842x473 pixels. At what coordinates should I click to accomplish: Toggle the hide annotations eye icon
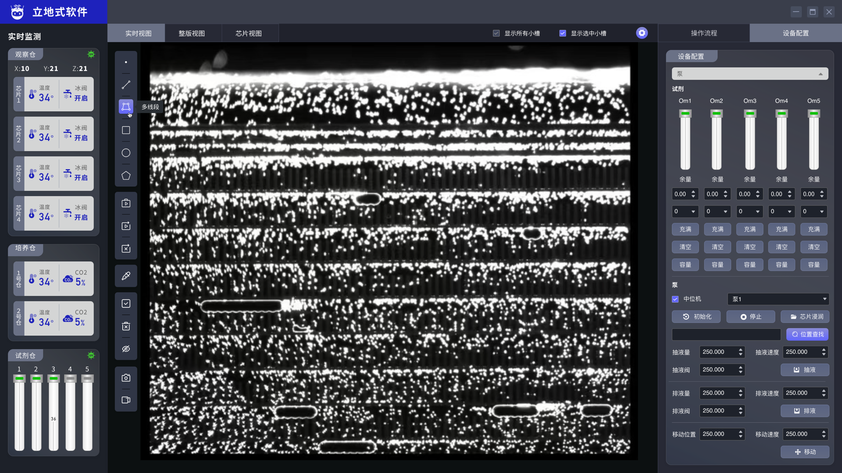coord(126,349)
